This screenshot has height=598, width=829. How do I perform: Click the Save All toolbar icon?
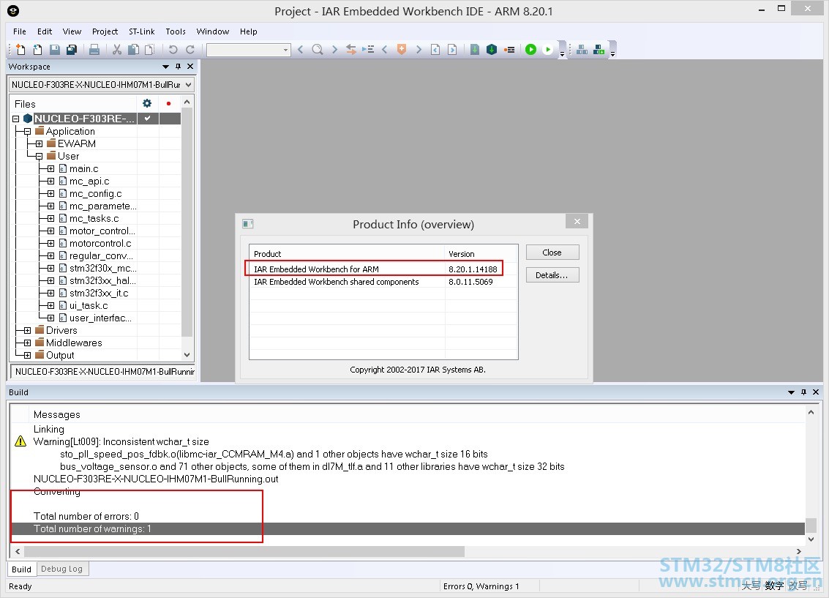72,50
